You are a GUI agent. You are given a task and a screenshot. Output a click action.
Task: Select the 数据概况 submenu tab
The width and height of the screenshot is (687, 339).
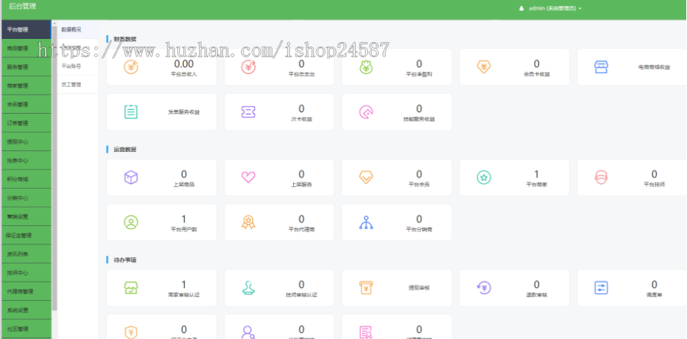click(x=78, y=29)
